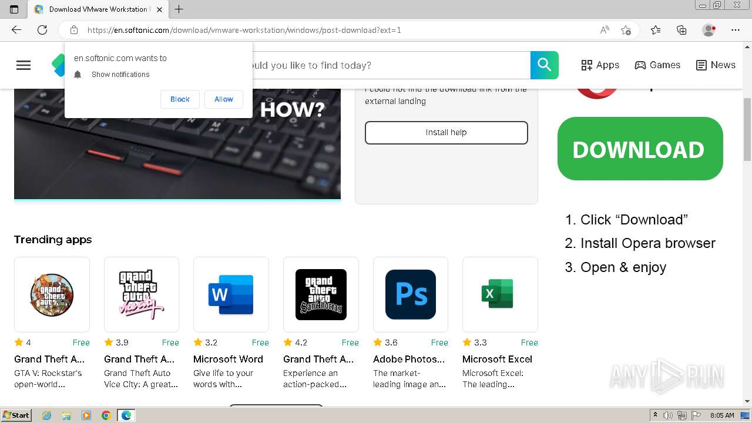Image resolution: width=752 pixels, height=423 pixels.
Task: Open the Collections icon
Action: coord(681,30)
